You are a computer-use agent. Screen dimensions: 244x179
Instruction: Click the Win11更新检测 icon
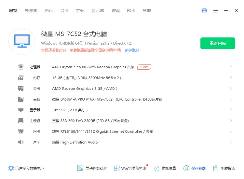tap(117, 168)
